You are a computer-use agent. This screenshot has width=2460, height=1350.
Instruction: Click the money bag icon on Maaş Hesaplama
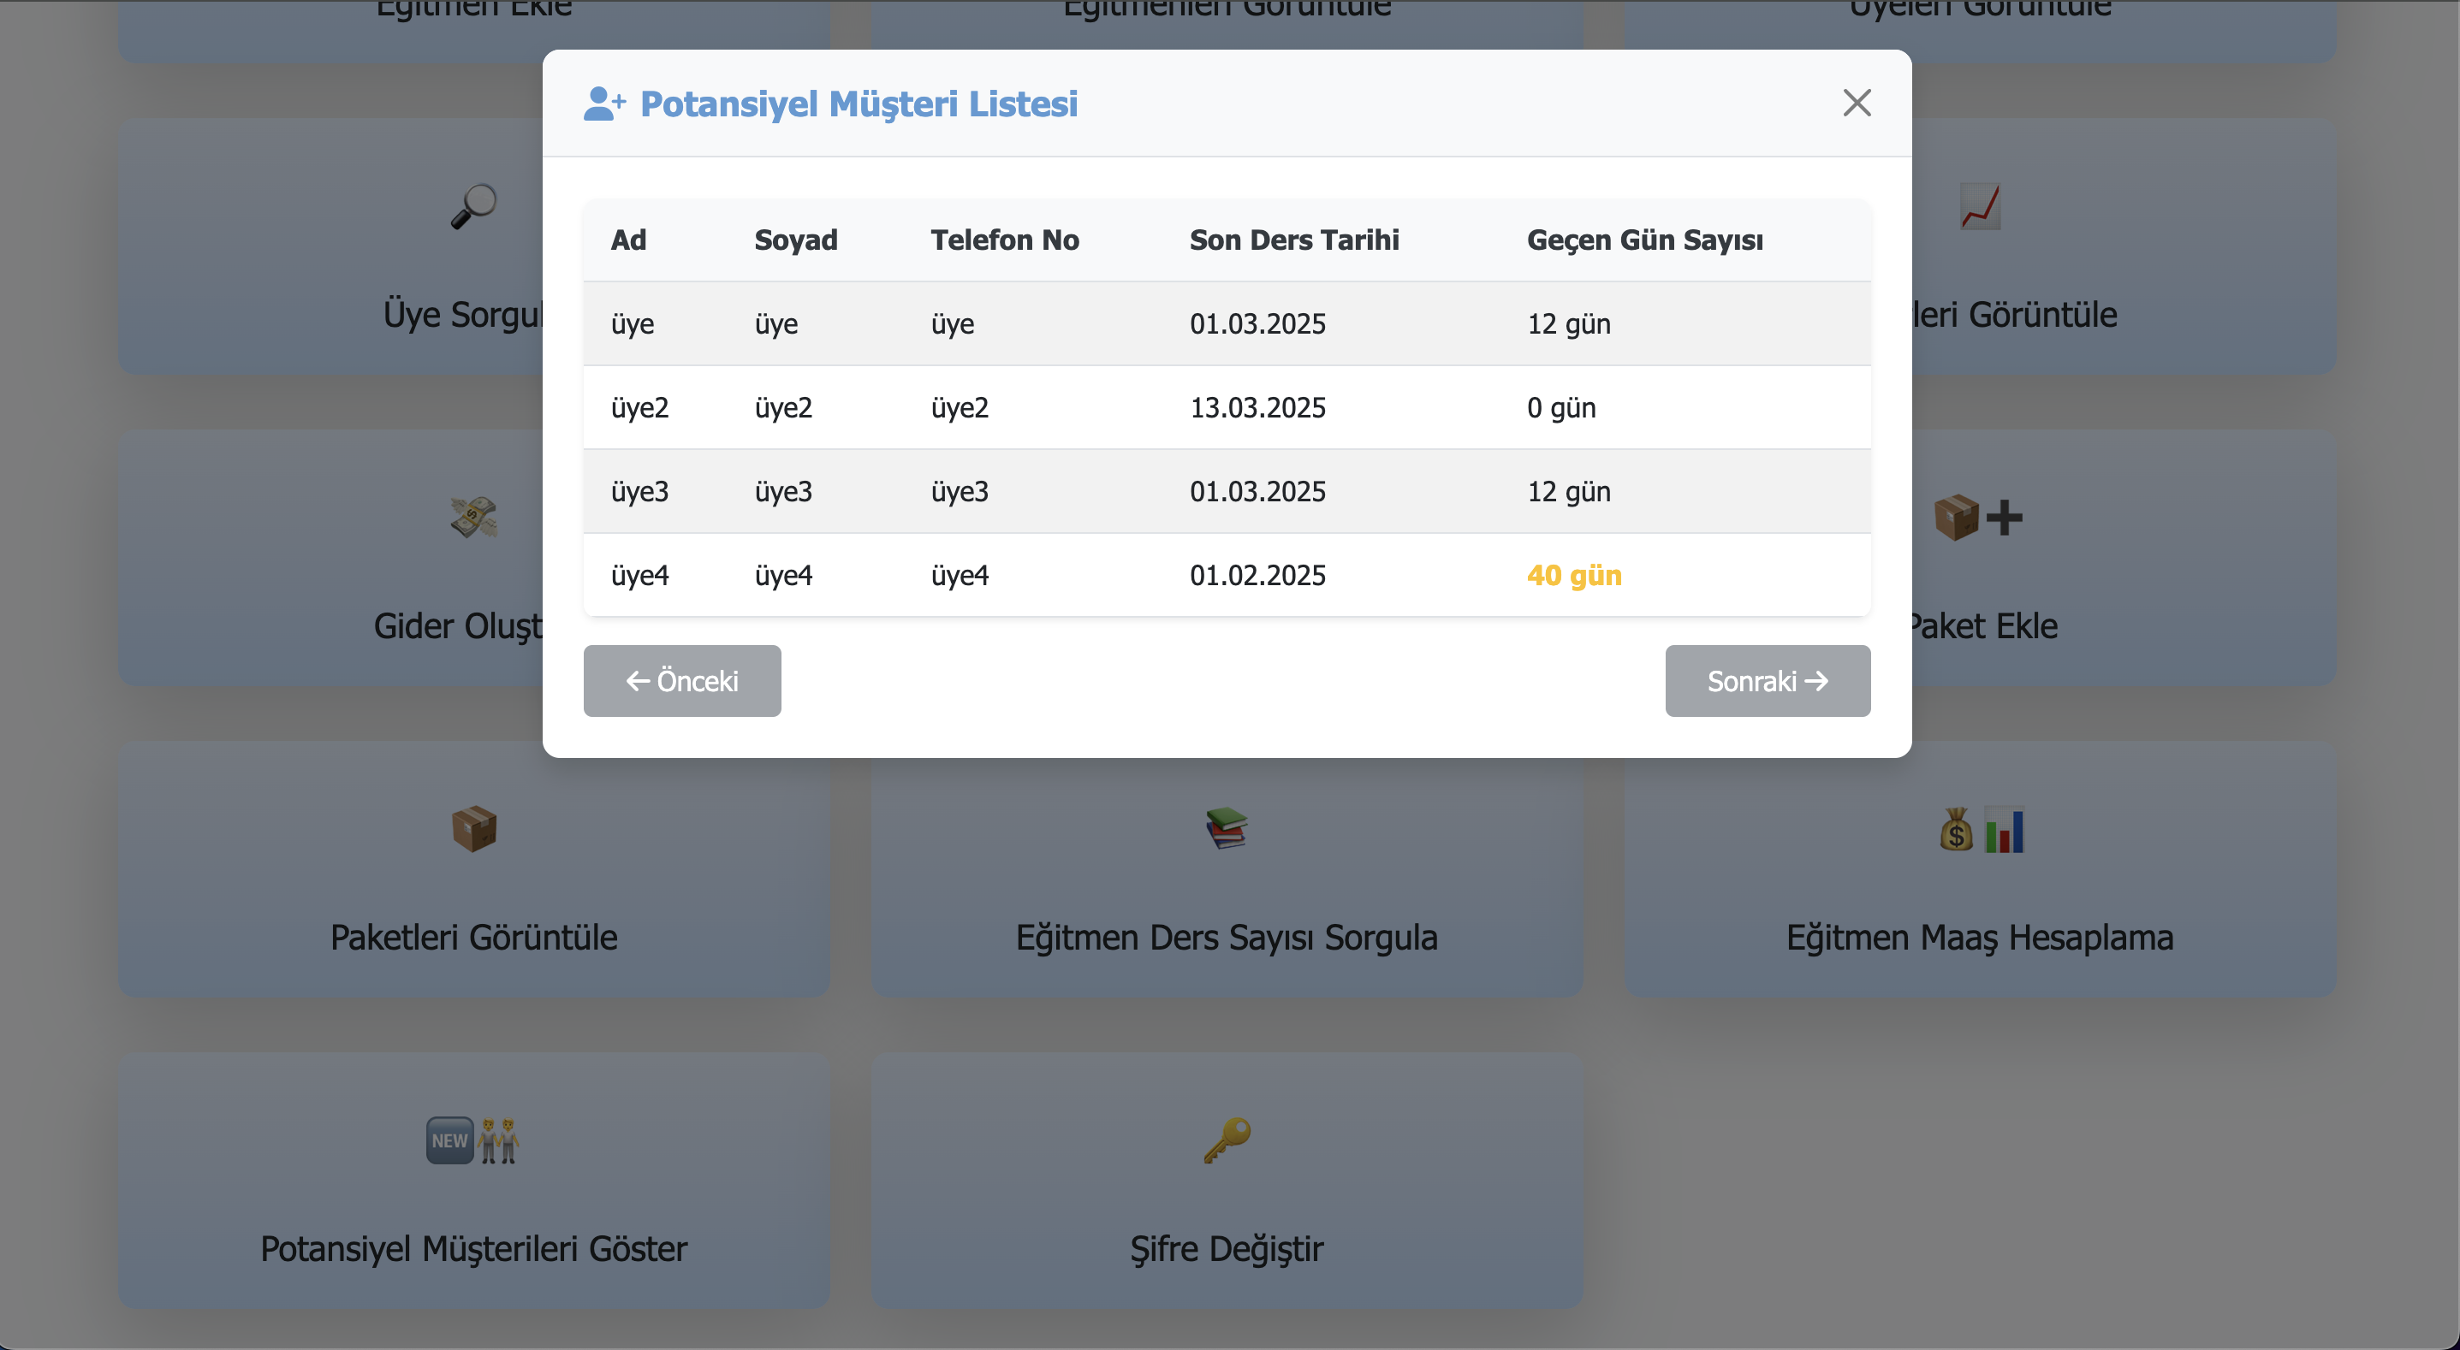pos(1956,830)
